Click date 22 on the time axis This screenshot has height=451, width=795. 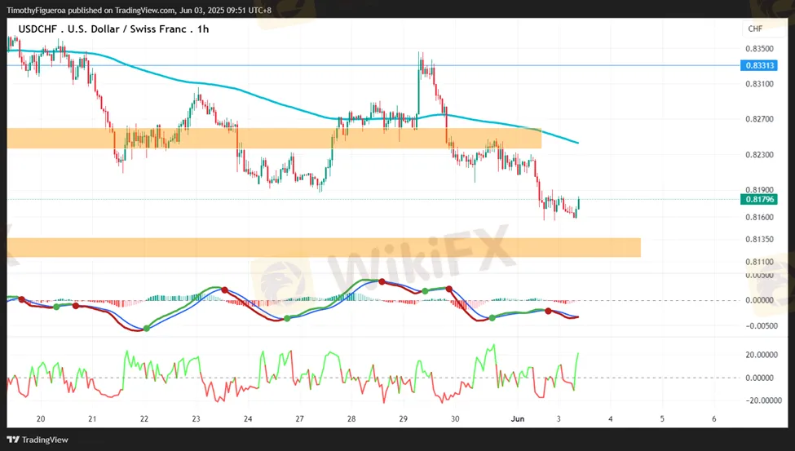[x=144, y=418]
